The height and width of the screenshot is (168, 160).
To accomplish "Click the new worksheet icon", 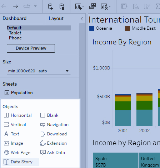I will click(79, 6).
